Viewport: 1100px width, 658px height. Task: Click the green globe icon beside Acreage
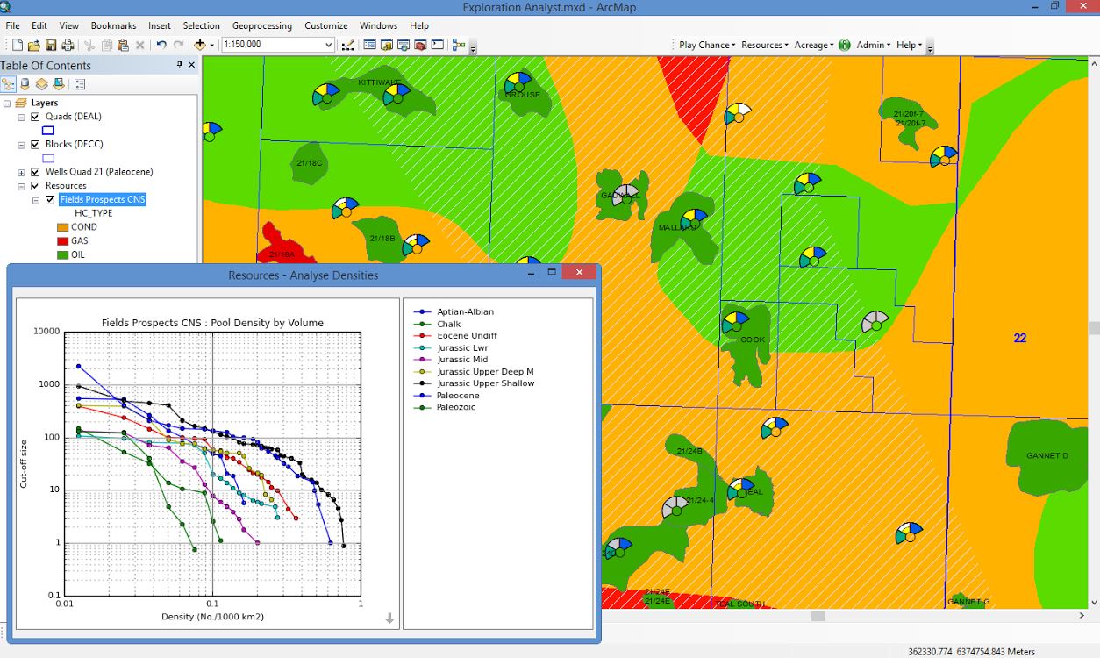coord(844,45)
